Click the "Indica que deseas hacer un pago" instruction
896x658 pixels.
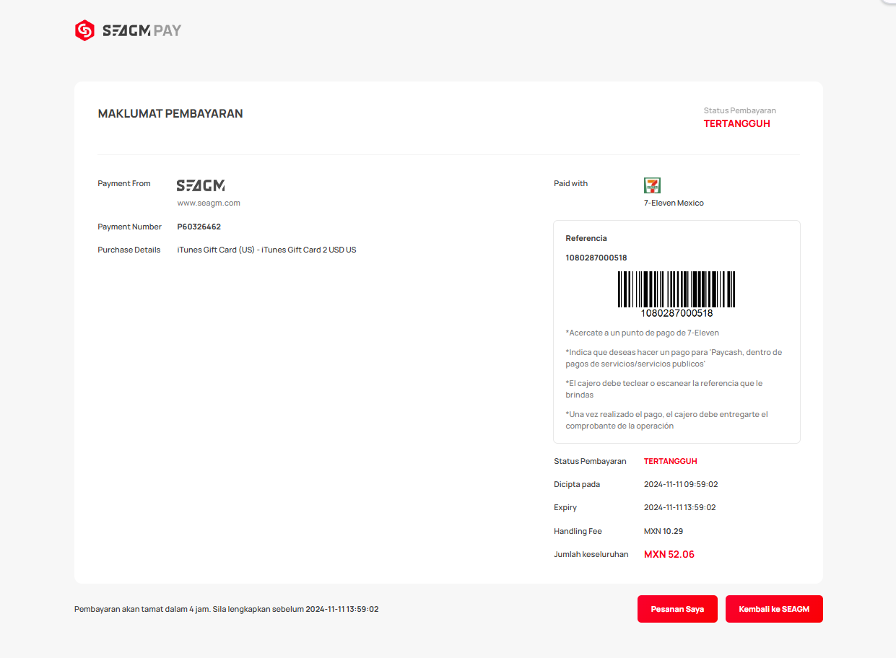[674, 359]
